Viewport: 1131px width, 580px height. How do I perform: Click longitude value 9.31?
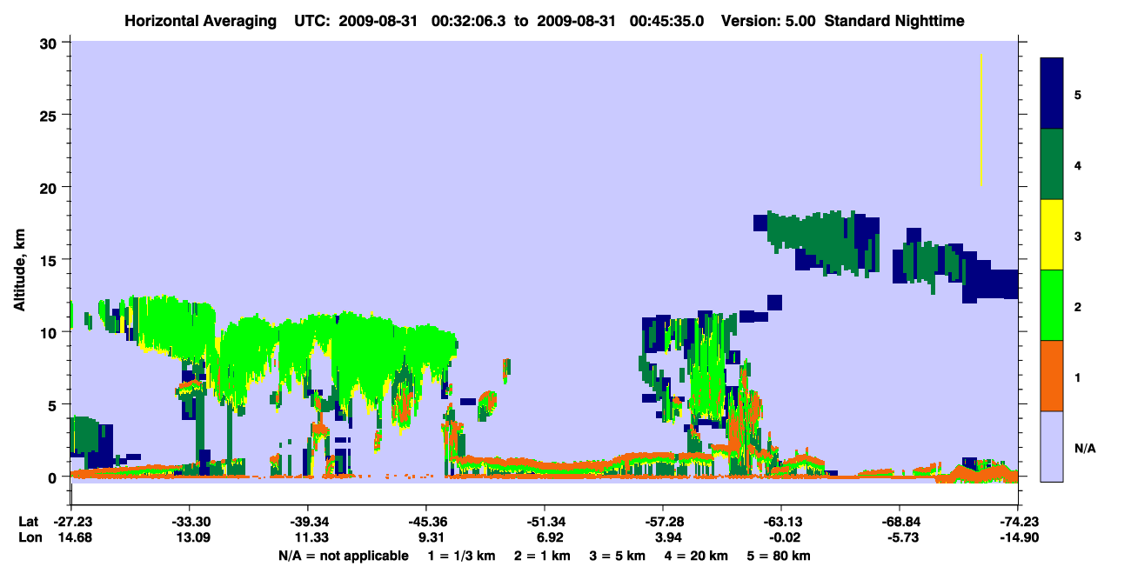click(432, 538)
